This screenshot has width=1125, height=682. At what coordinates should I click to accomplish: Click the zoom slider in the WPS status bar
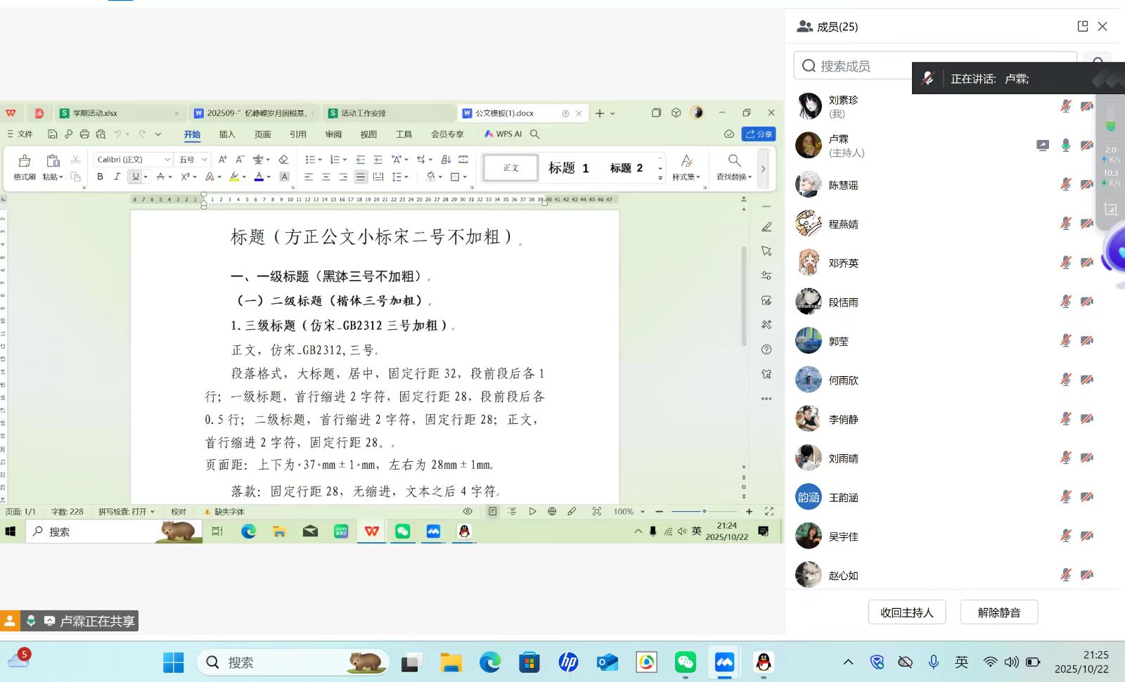(704, 512)
